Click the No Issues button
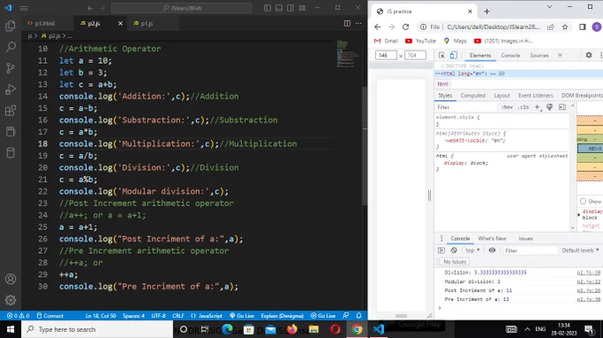The width and height of the screenshot is (603, 338). (x=454, y=262)
